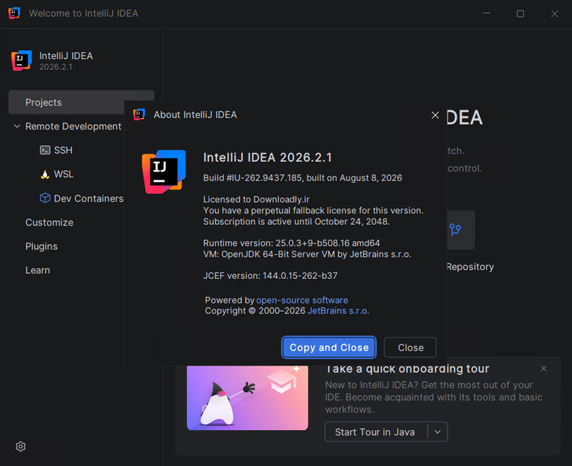
Task: Click the 'IntelliJ IDEA 2026.2.1' heading
Action: [268, 158]
